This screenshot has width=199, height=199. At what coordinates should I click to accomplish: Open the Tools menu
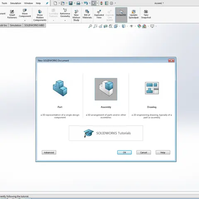click(5, 3)
